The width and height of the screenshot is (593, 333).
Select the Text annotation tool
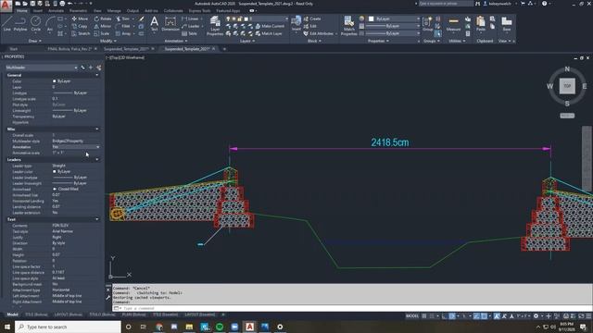click(x=154, y=24)
